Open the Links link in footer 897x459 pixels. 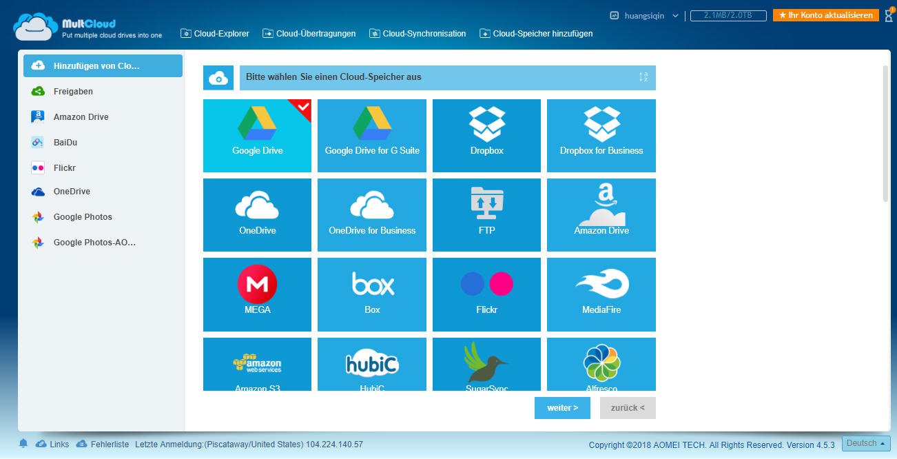(x=53, y=445)
